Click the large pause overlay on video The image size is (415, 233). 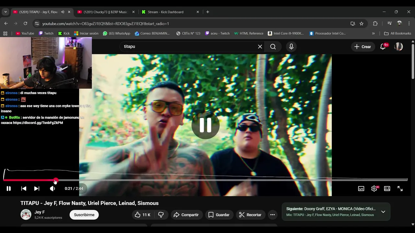(206, 125)
